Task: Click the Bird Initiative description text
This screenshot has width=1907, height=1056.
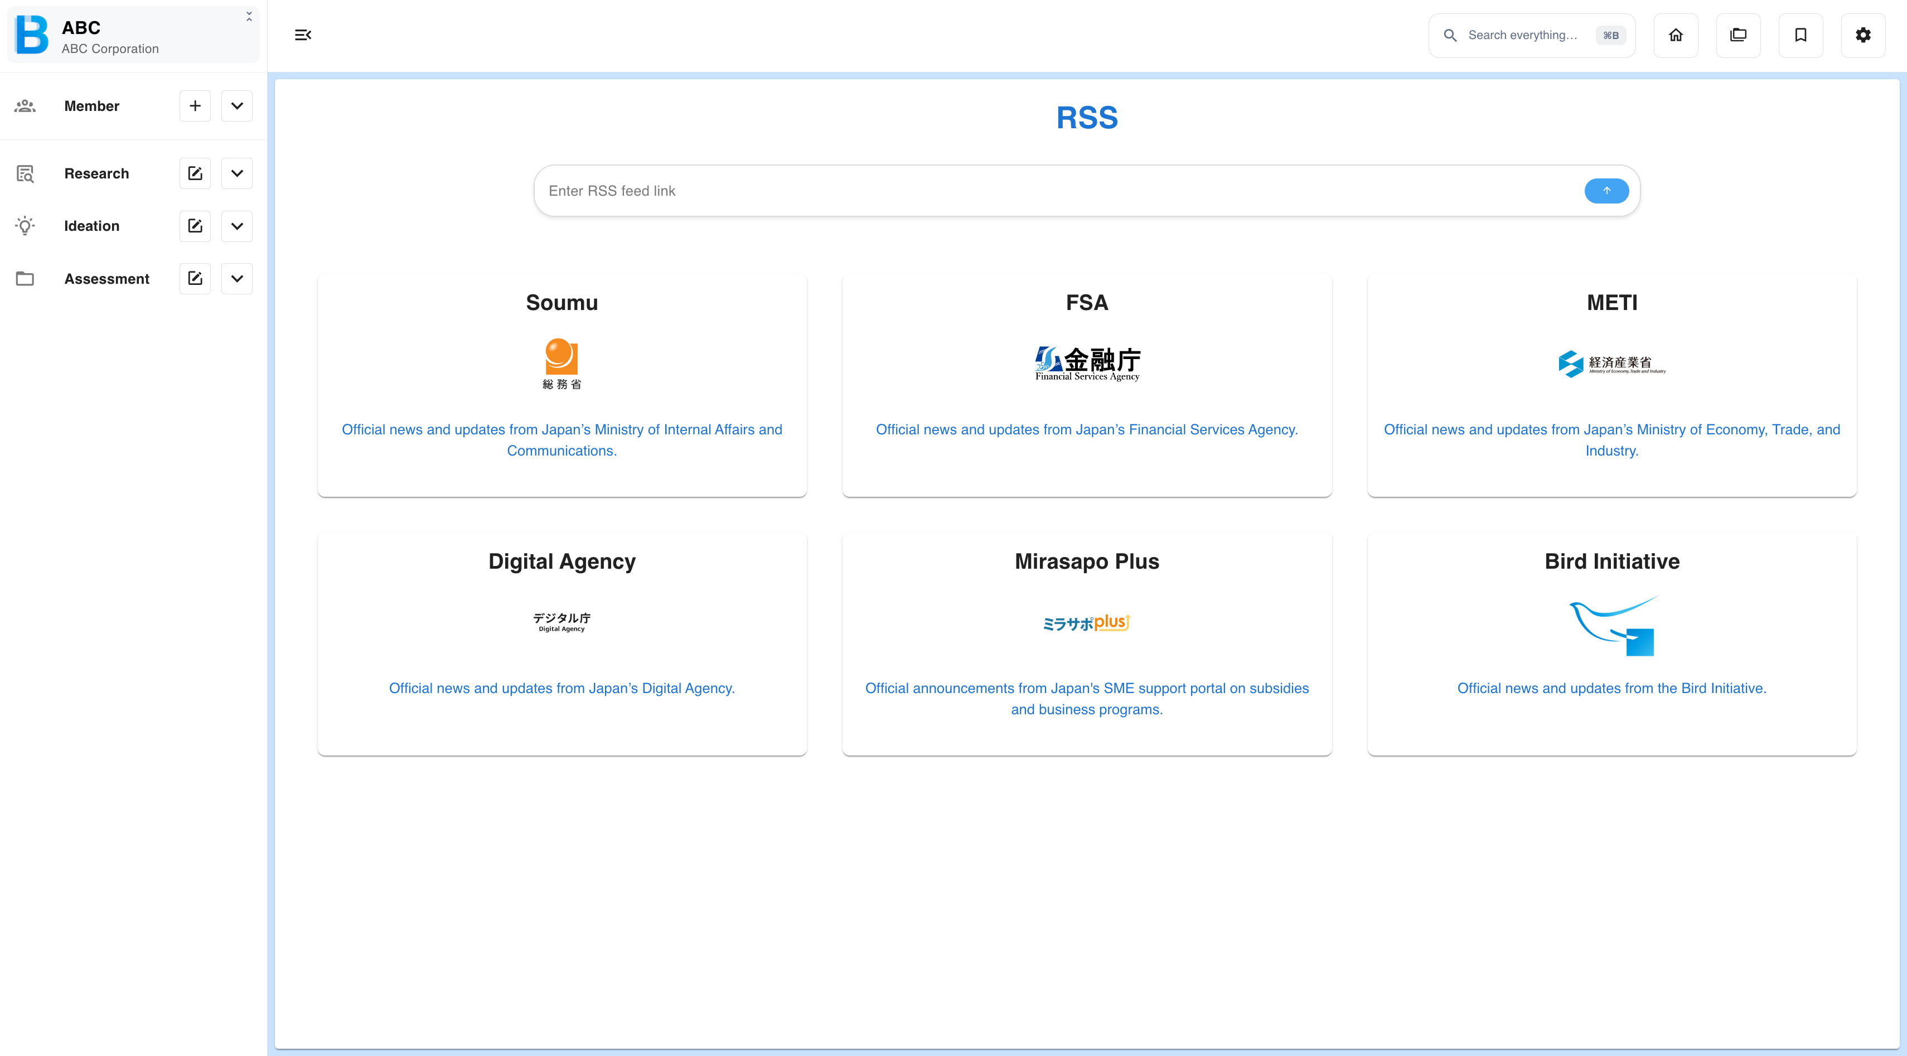Action: (x=1611, y=687)
